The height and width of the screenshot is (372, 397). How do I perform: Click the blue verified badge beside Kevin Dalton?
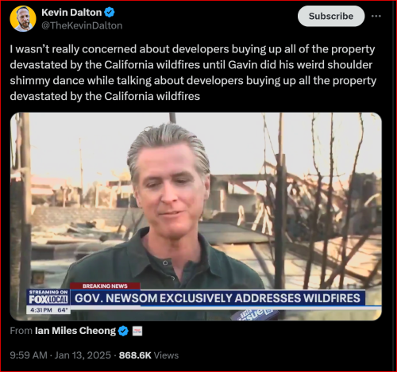click(110, 12)
